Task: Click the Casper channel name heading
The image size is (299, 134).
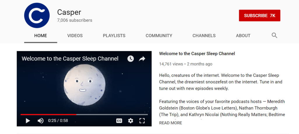Action: click(x=69, y=12)
